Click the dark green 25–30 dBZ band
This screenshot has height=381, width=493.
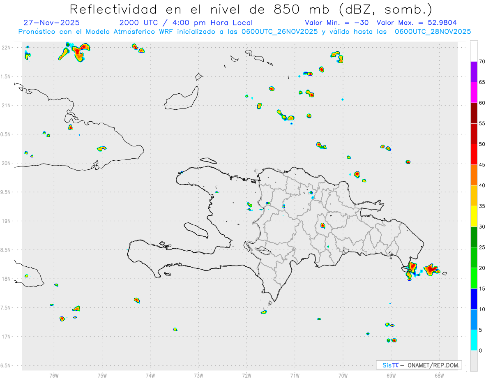(x=474, y=237)
